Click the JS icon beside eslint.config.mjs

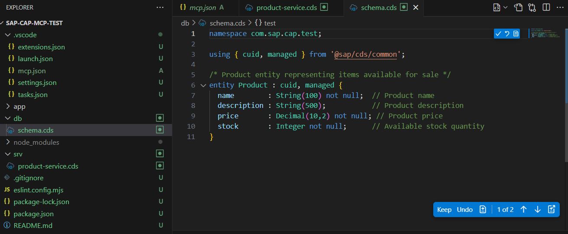[6, 190]
